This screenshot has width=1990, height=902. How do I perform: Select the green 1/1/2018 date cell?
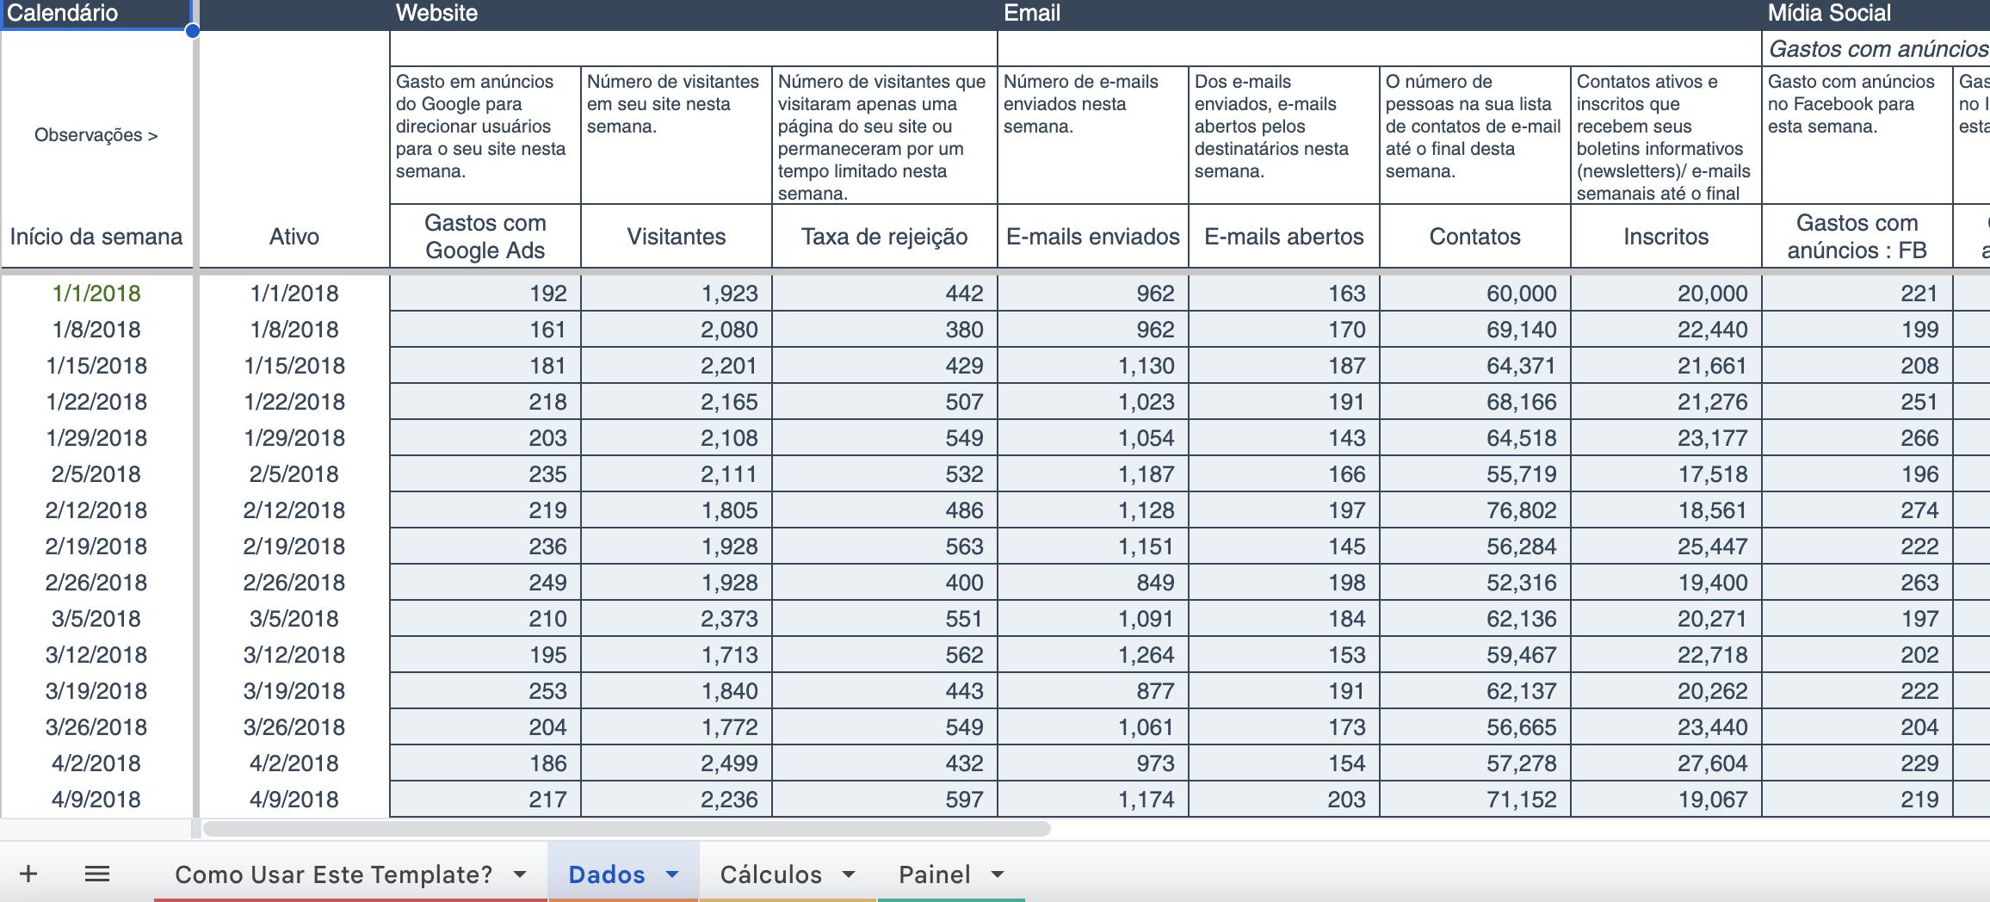click(x=97, y=293)
